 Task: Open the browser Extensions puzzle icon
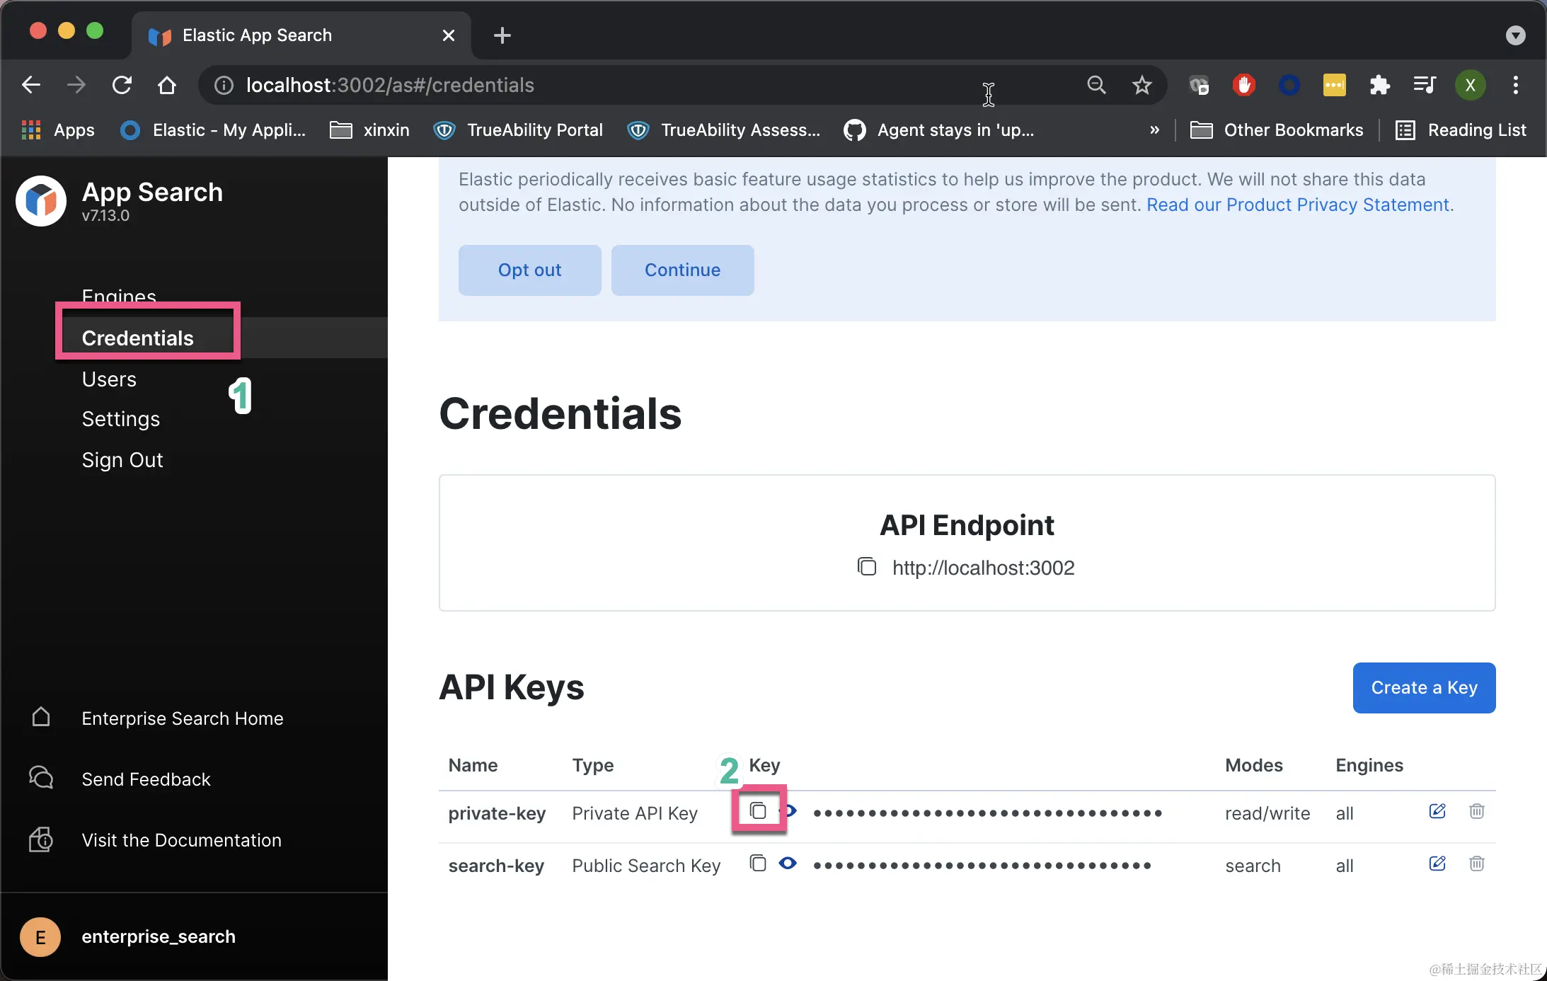1379,86
